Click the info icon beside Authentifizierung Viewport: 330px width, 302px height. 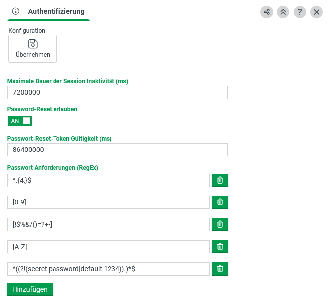(x=15, y=11)
